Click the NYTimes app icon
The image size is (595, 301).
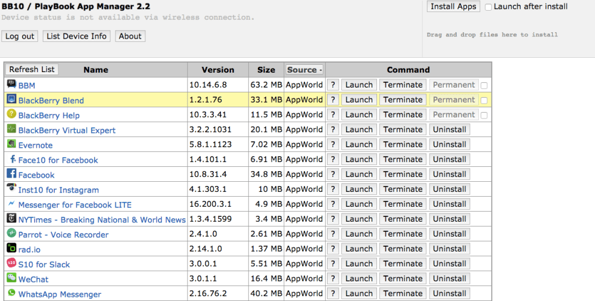click(11, 218)
